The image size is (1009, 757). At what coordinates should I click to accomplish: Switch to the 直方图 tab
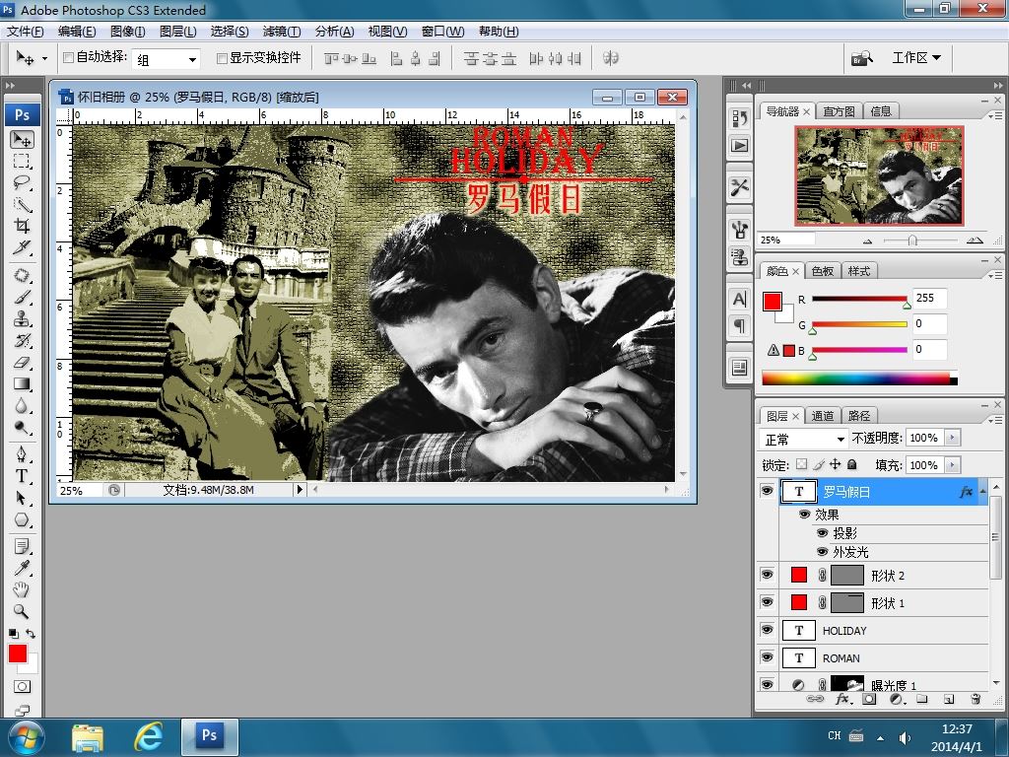839,111
